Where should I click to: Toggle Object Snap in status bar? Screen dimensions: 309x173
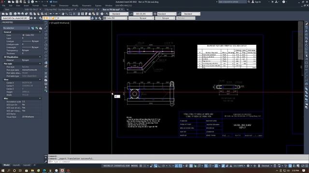(180, 166)
